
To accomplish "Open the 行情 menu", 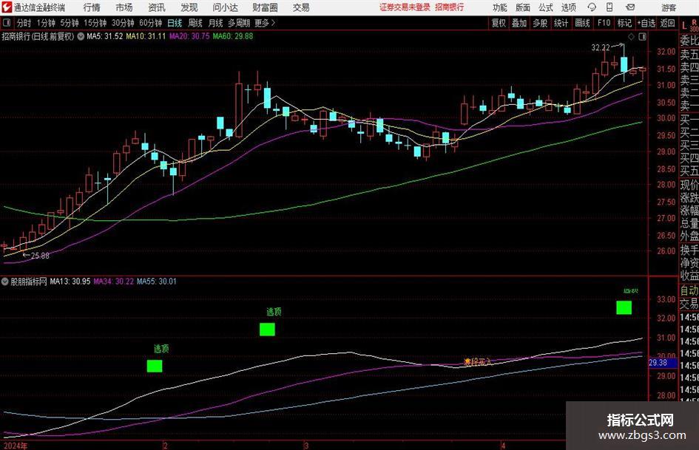I will 92,7.
